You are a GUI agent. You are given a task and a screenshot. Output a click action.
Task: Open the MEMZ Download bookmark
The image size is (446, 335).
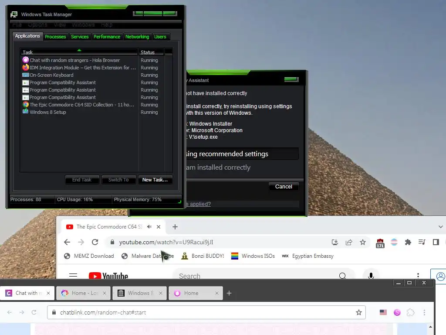click(89, 256)
